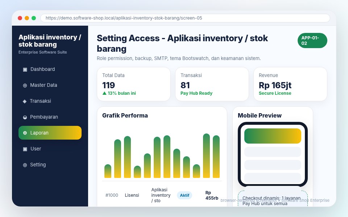
Task: Select the highlighted Laporan menu item
Action: coord(50,133)
